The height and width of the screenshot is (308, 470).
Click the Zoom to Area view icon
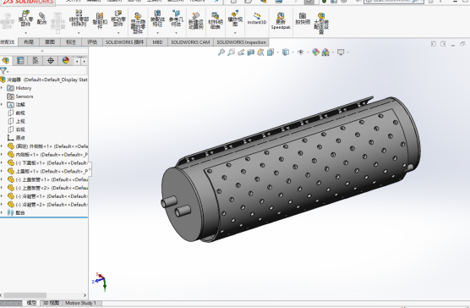(231, 52)
